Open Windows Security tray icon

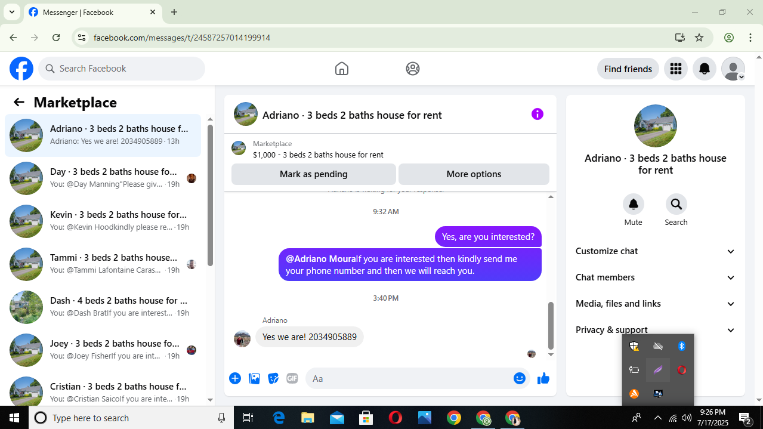click(x=634, y=346)
